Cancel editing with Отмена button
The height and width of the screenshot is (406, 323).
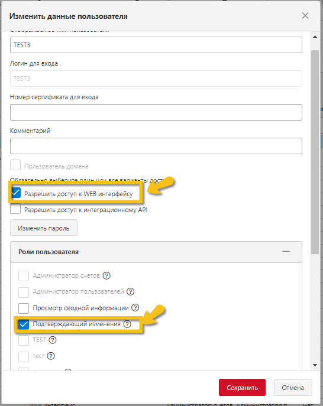[293, 387]
